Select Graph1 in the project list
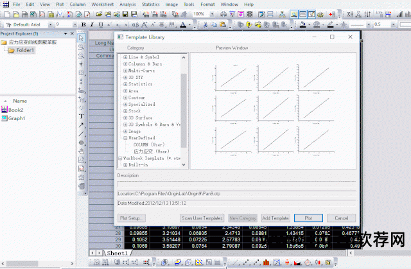Screen dimensions: 411x269 [x=13, y=118]
